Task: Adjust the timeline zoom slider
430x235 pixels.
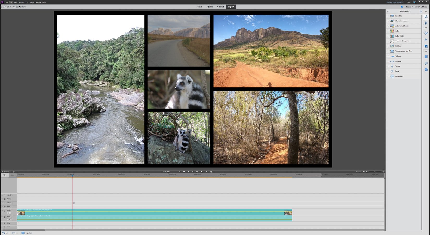Action: 375,172
